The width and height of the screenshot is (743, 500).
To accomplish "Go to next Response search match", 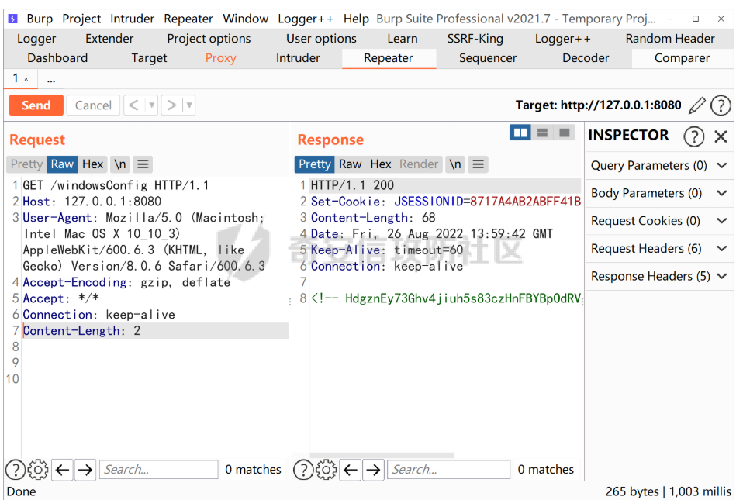I will click(x=373, y=470).
